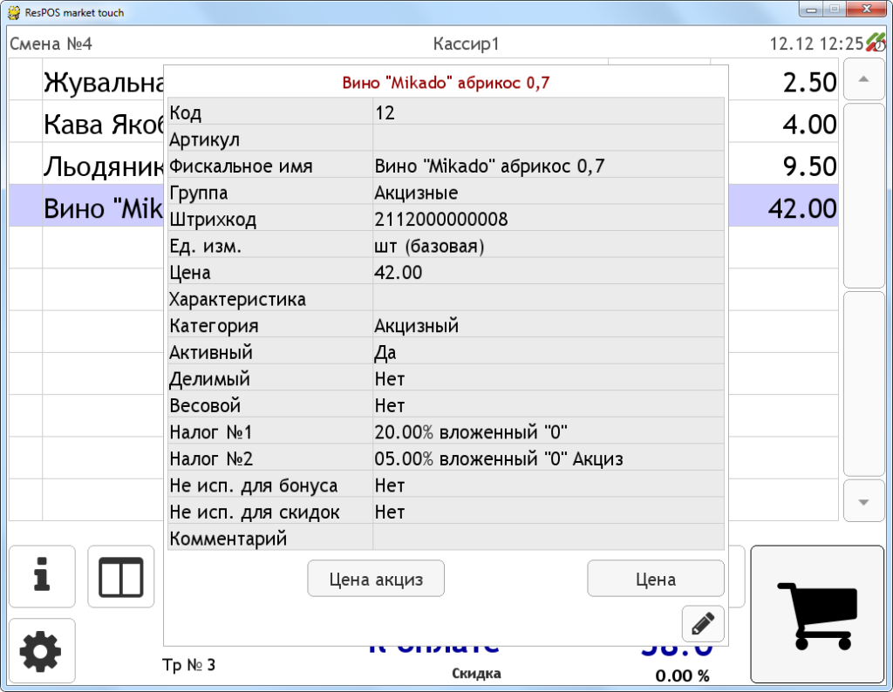
Task: Click the 'Кассир1' cashier label
Action: pos(466,44)
